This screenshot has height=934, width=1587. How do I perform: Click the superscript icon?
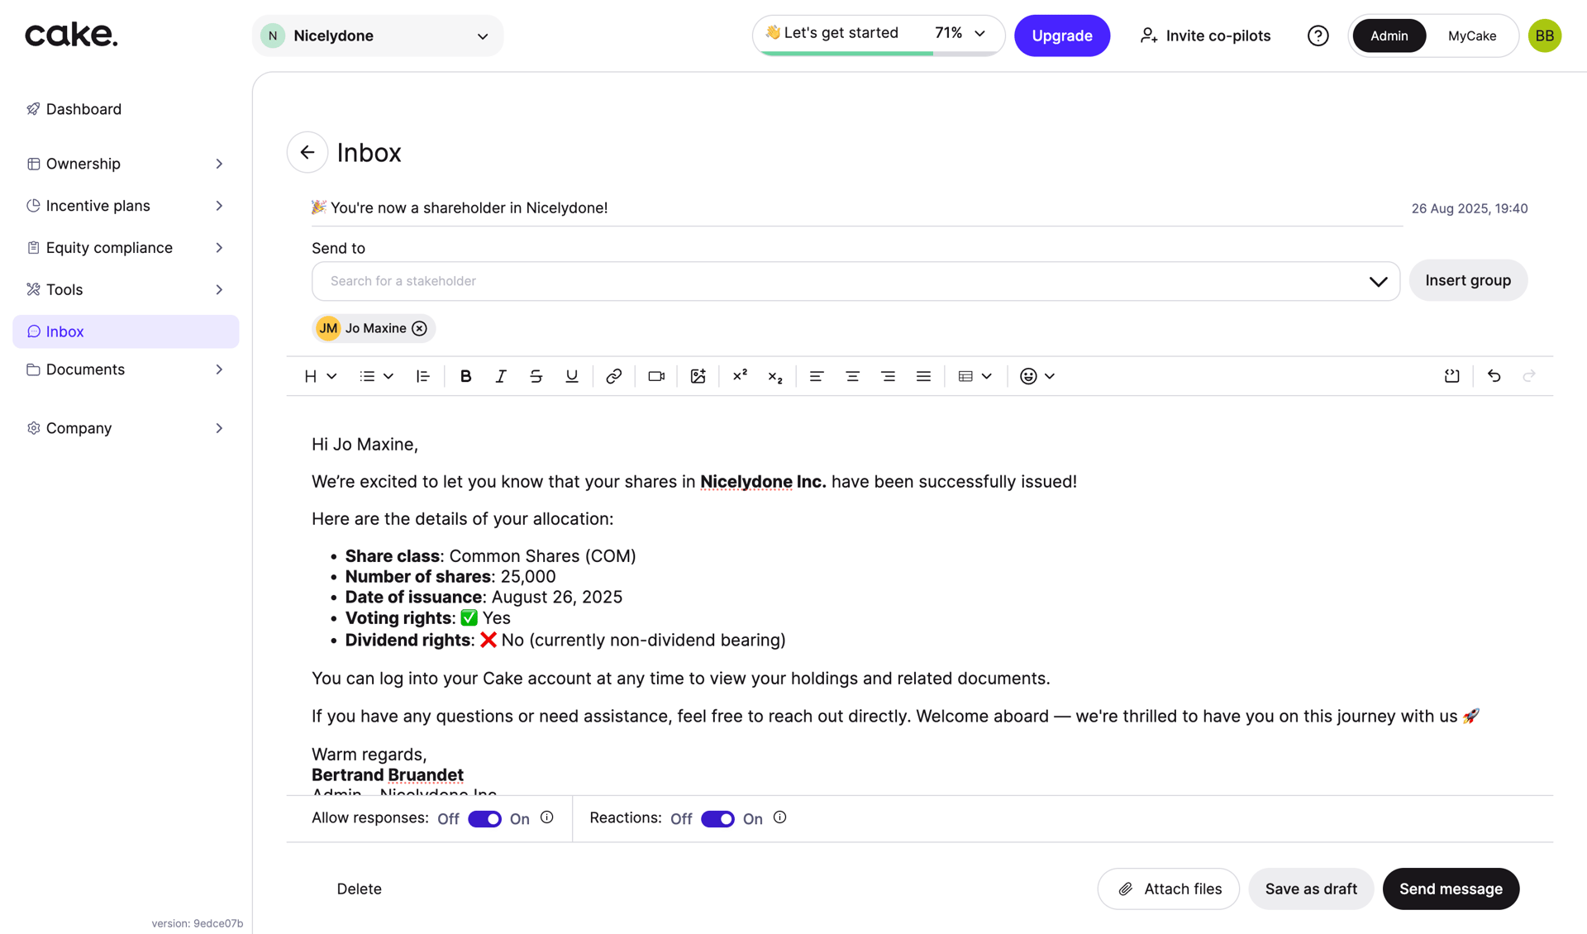click(x=740, y=375)
